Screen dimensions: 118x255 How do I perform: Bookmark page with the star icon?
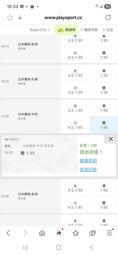(x=10, y=18)
